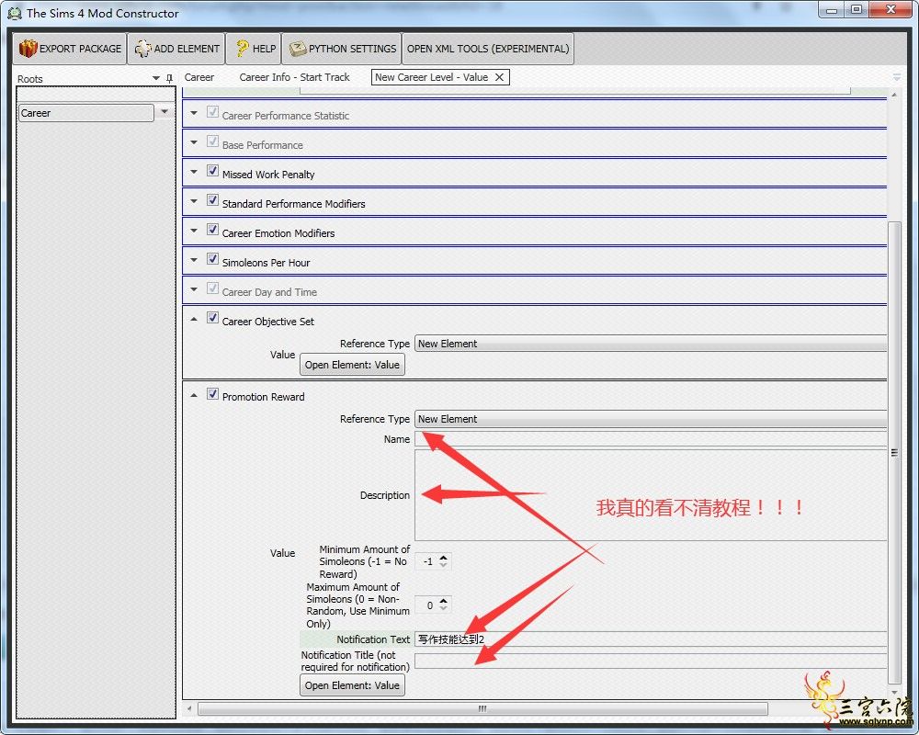
Task: Click the Maximum Amount of Simoleons value field
Action: pyautogui.click(x=428, y=605)
